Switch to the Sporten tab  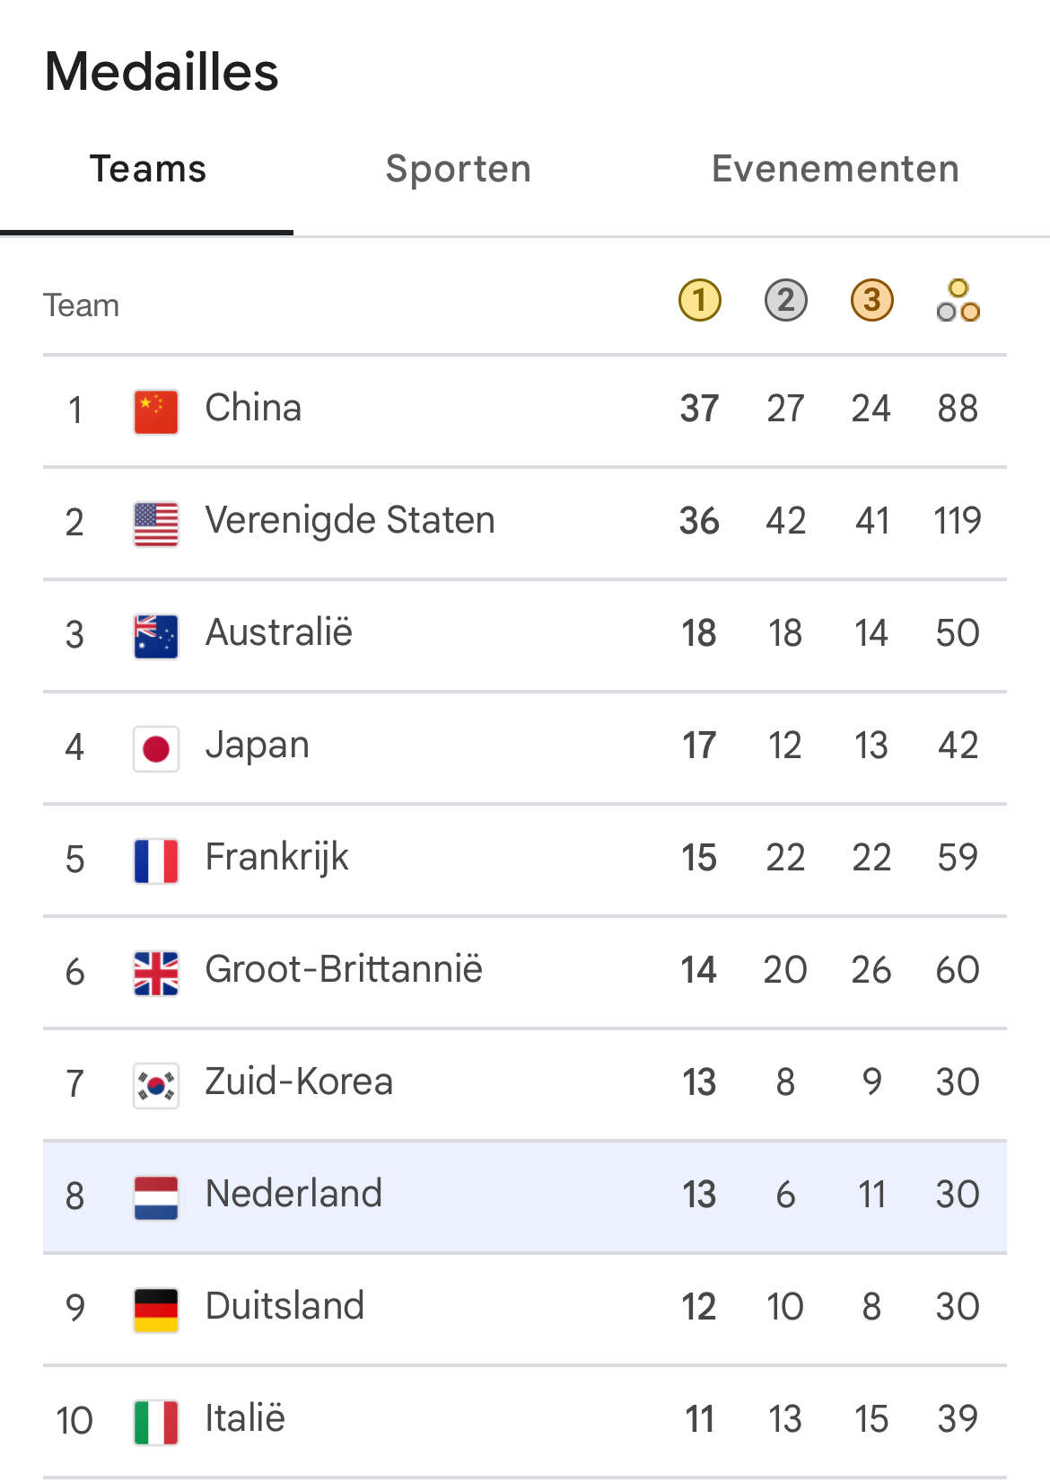[x=459, y=169]
